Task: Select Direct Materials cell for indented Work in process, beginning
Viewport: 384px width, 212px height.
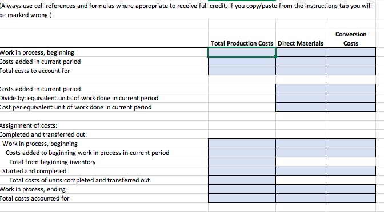Action: [x=301, y=144]
